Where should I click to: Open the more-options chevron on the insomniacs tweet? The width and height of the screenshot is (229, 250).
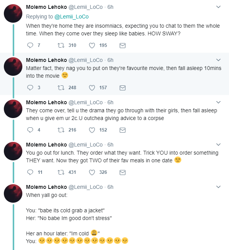[218, 7]
